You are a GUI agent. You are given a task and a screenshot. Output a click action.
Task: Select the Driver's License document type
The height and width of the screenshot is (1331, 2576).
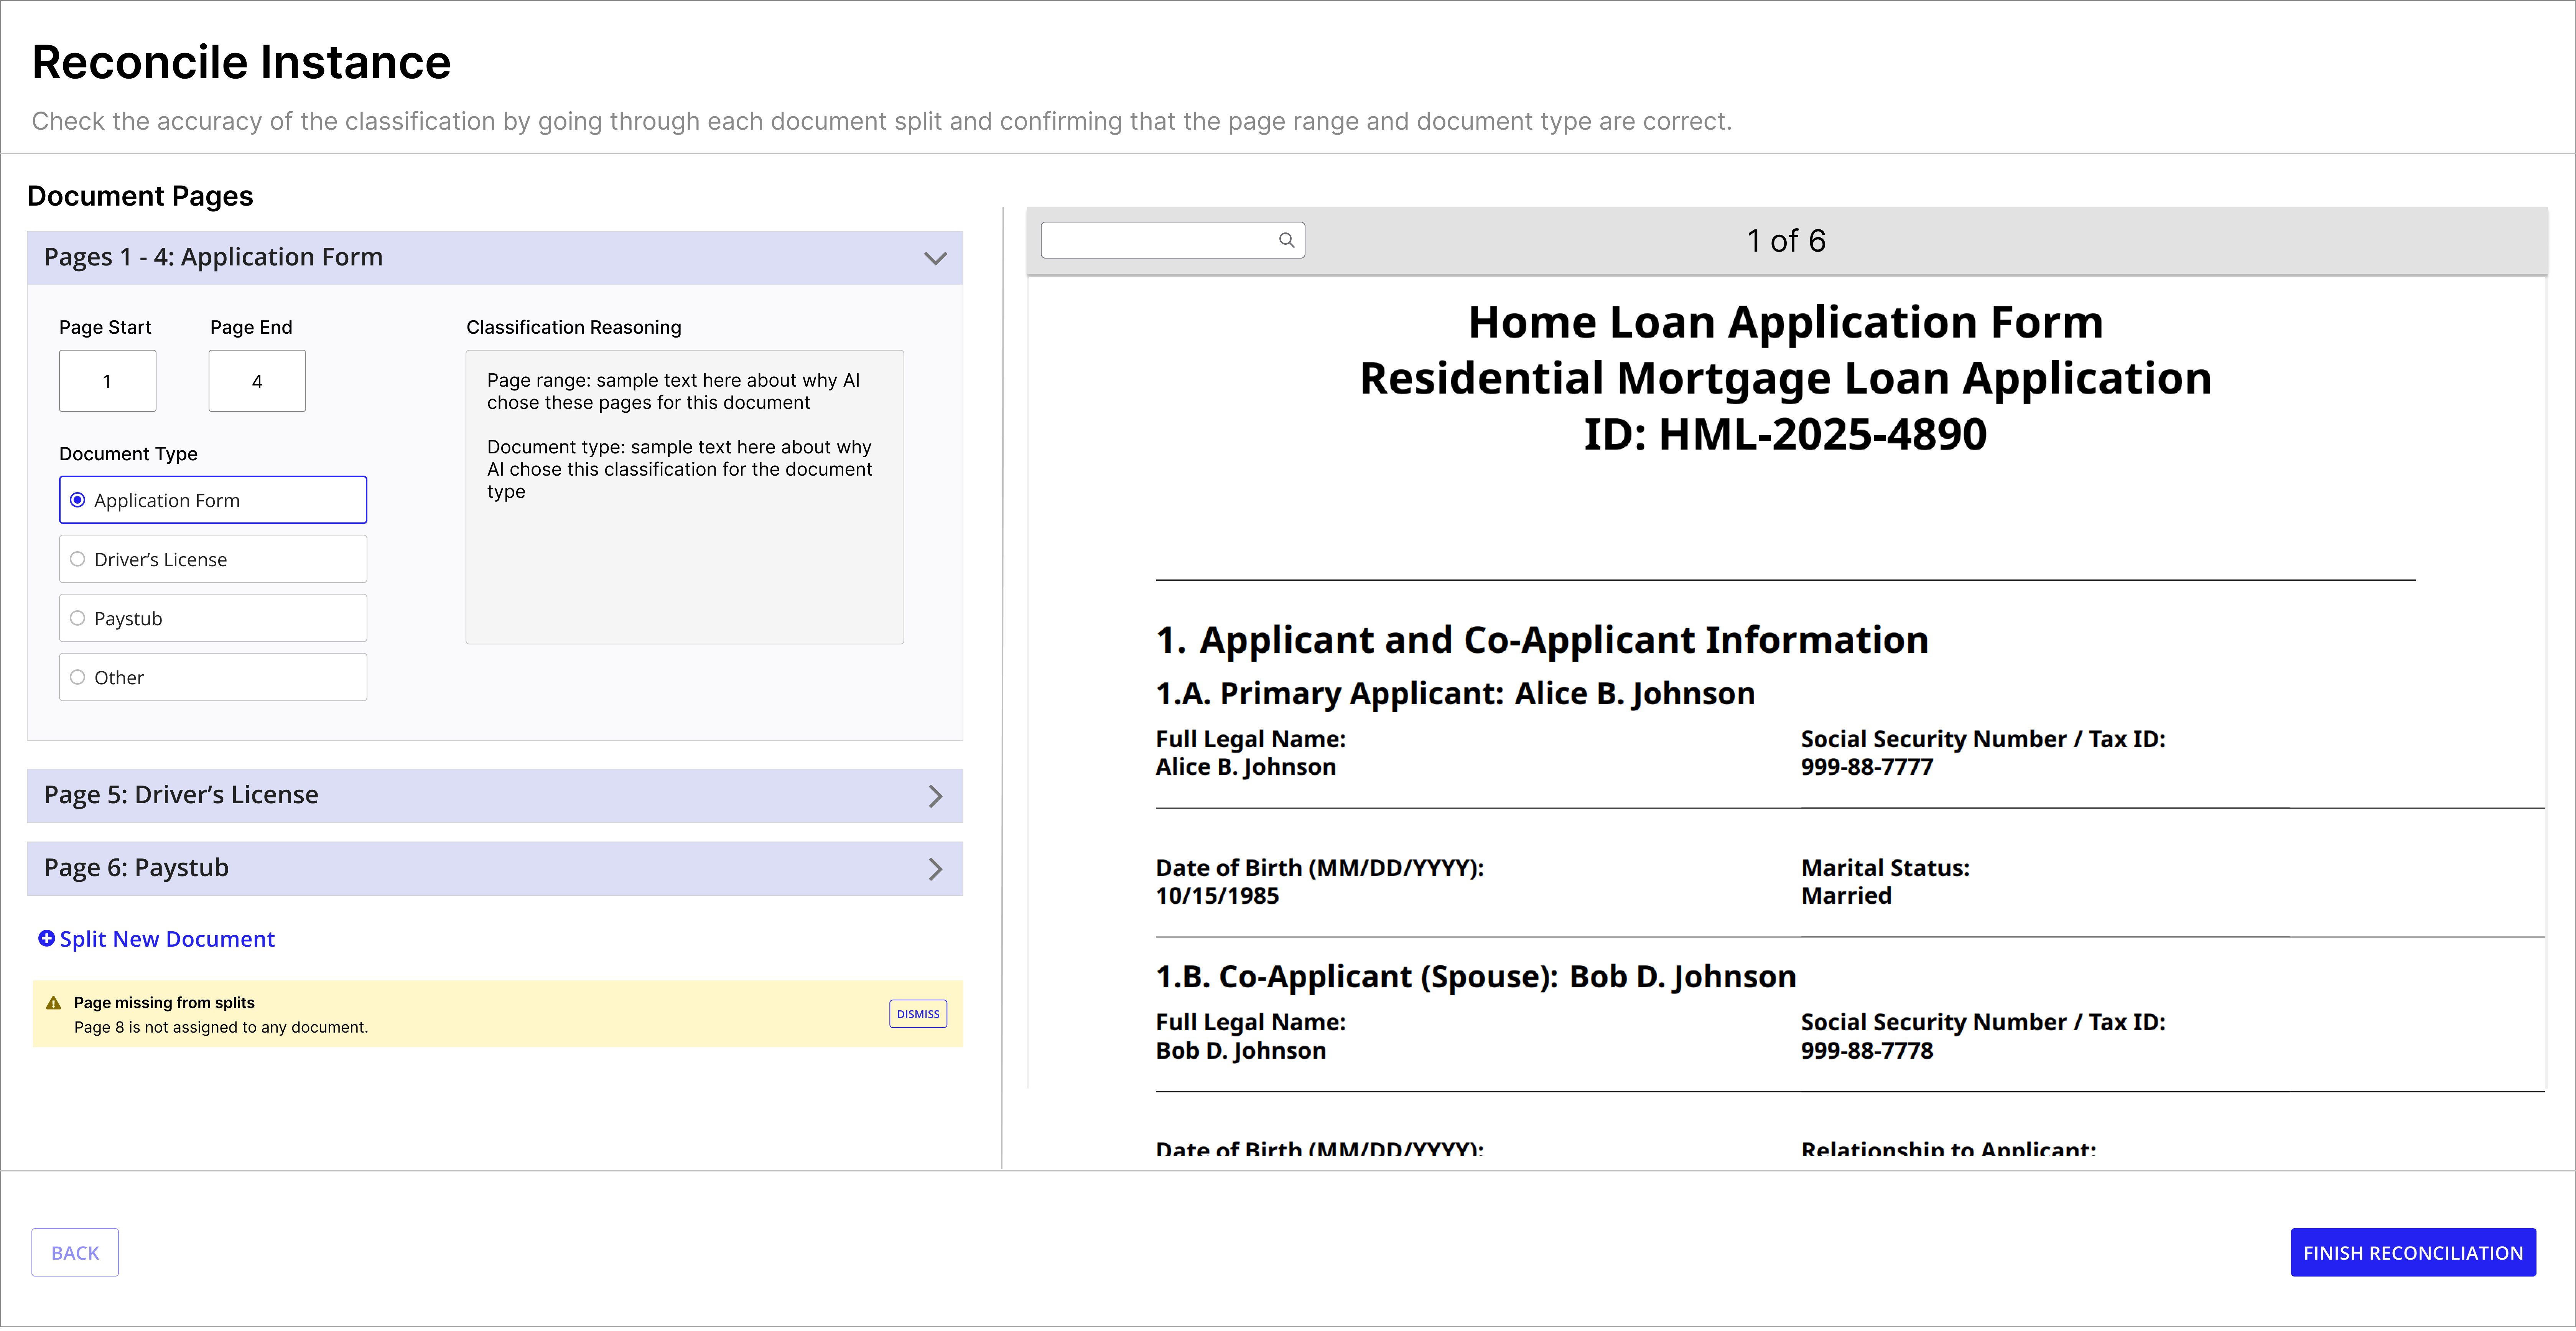pos(78,559)
